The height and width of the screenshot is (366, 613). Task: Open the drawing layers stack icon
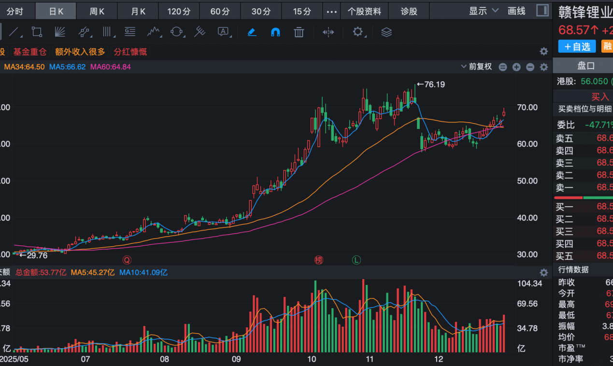[386, 32]
